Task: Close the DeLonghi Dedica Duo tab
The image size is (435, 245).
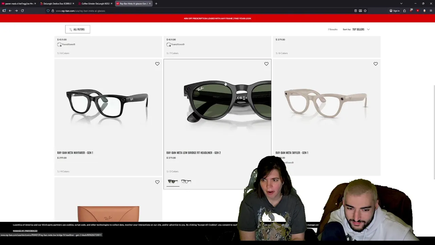Action: [x=73, y=3]
